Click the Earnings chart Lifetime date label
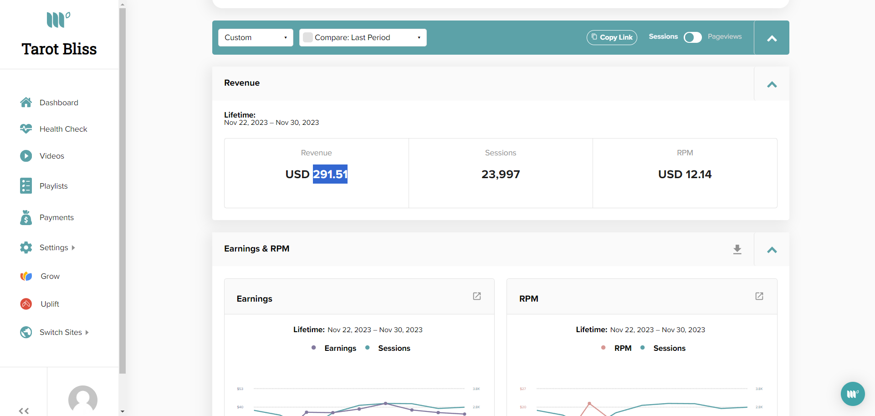 pos(358,329)
